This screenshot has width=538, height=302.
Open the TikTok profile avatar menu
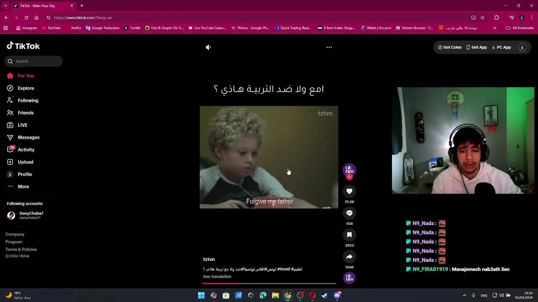[522, 47]
